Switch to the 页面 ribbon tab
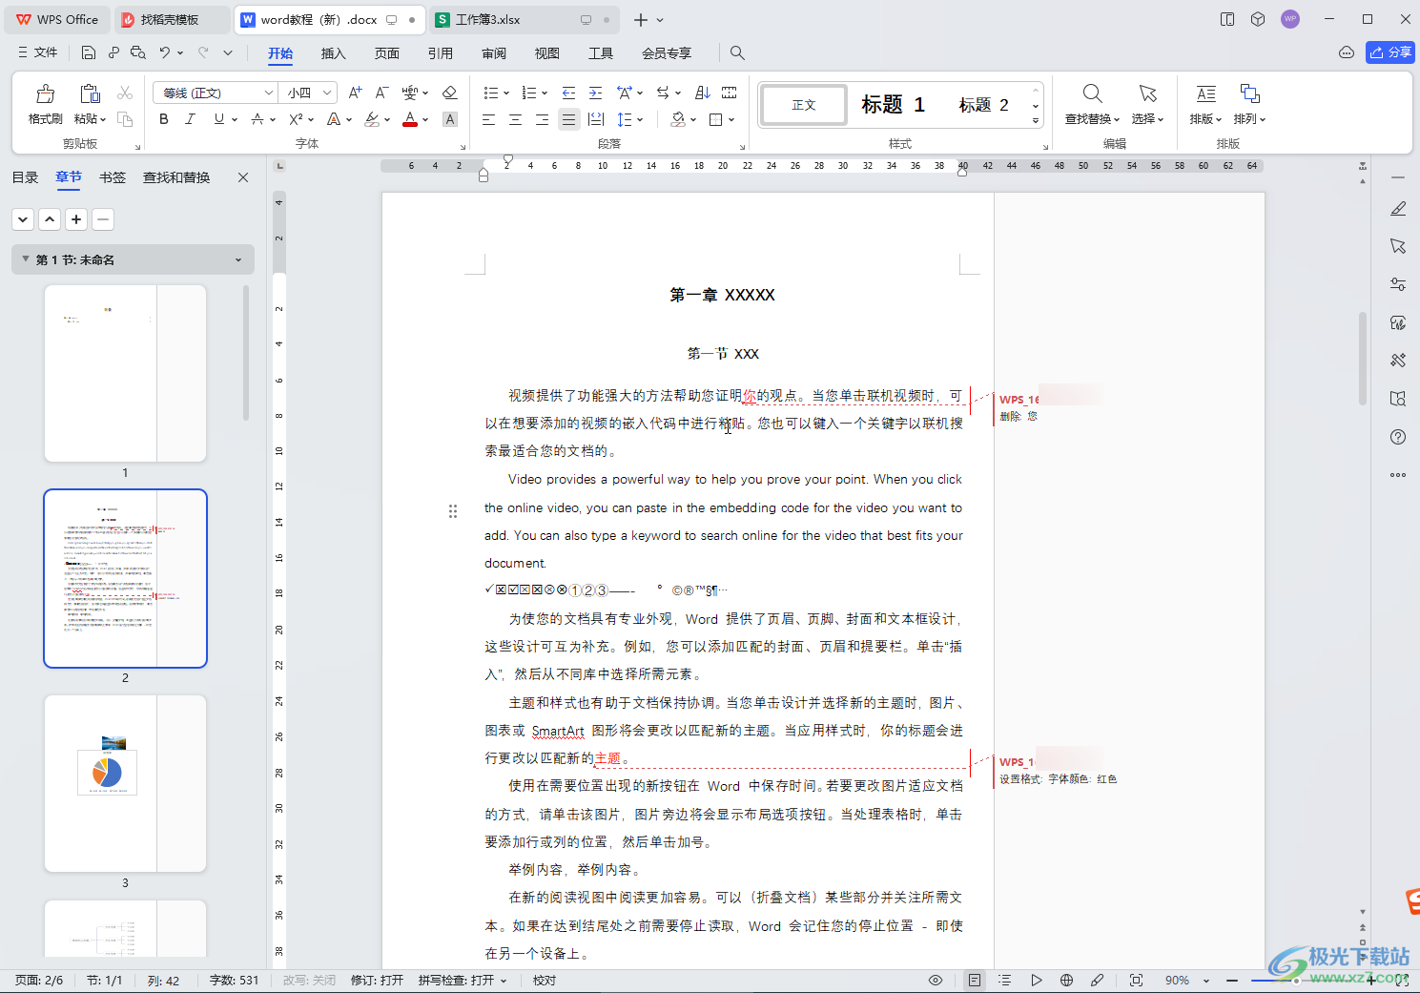This screenshot has width=1420, height=993. coord(386,53)
